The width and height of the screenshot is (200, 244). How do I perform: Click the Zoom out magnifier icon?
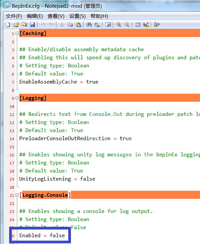tap(127, 25)
